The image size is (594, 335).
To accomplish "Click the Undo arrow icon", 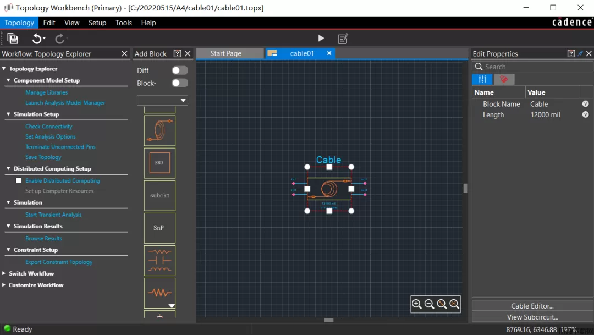I will click(x=36, y=39).
